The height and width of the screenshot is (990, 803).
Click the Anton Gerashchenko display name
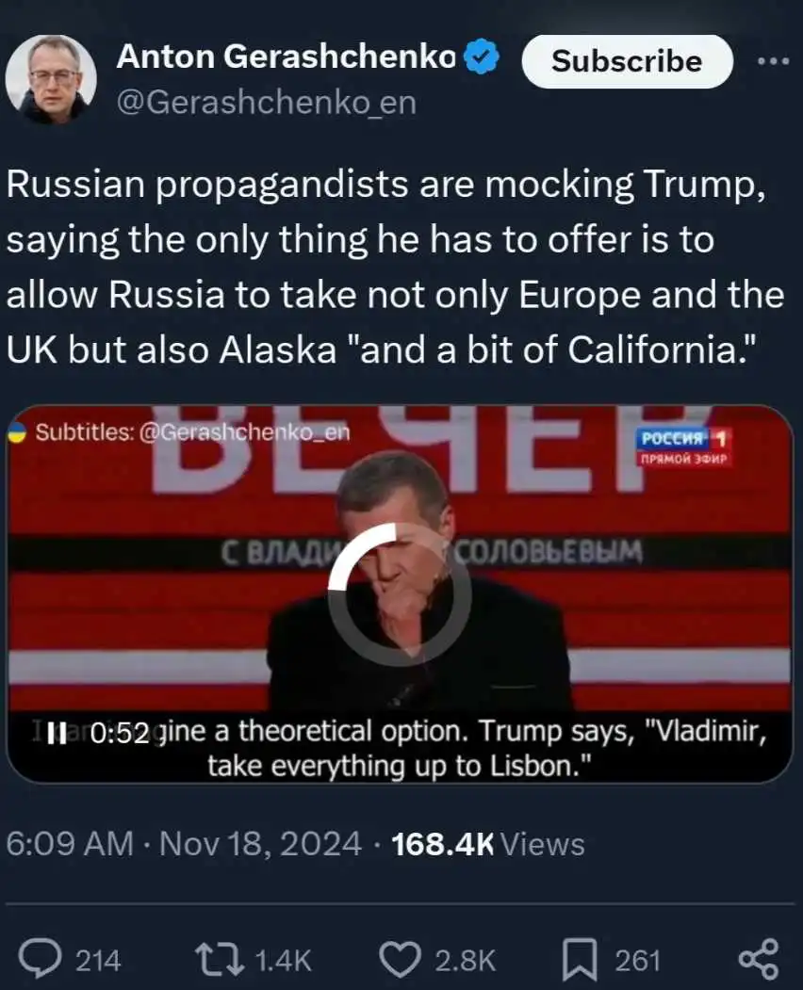pyautogui.click(x=286, y=58)
